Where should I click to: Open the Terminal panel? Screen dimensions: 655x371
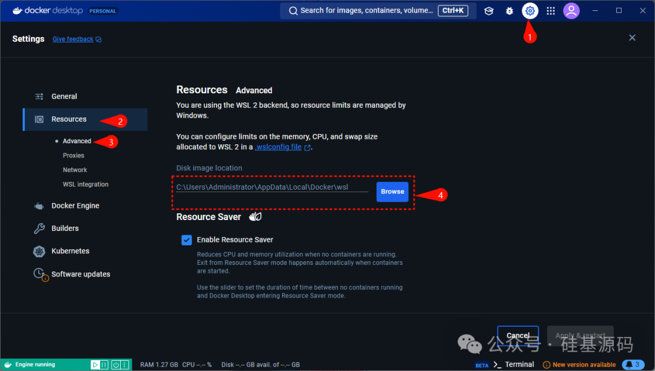point(519,364)
